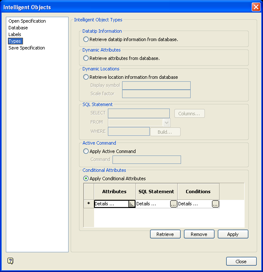263x272 pixels.
Task: Open the Save Specification page
Action: [x=27, y=48]
